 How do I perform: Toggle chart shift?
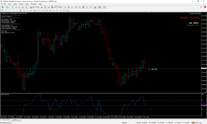91,7
